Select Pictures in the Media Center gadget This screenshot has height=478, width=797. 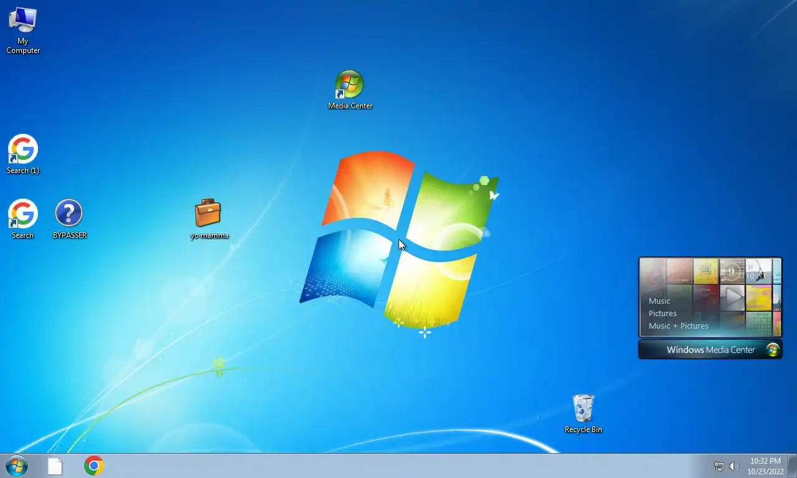[x=663, y=313]
